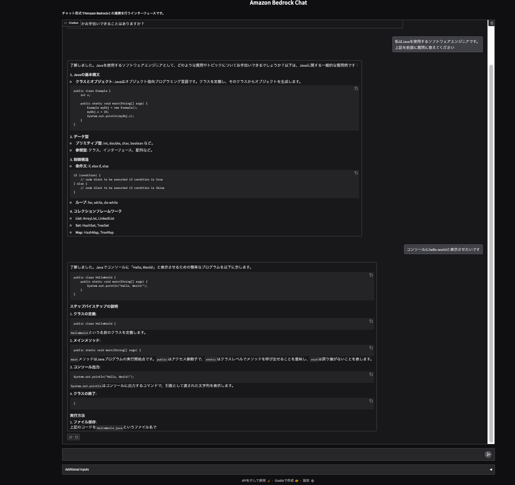Click the 'List: ArrayList, LinkedList' bullet
The image size is (515, 485).
(x=95, y=218)
